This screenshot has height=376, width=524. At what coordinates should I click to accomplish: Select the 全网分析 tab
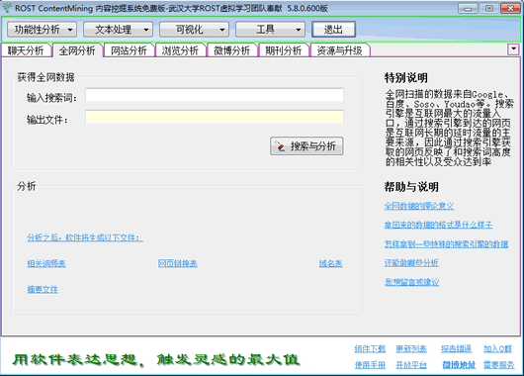77,50
